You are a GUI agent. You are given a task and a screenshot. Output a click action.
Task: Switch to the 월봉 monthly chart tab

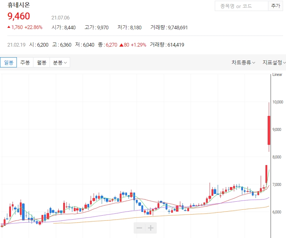(41, 62)
